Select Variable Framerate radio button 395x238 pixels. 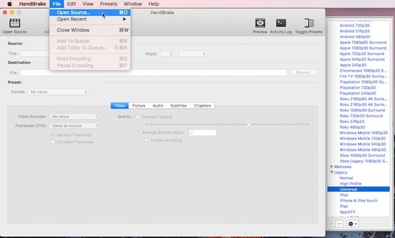(x=52, y=135)
